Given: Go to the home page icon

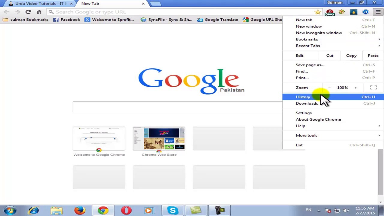Looking at the screenshot, I should (39, 12).
